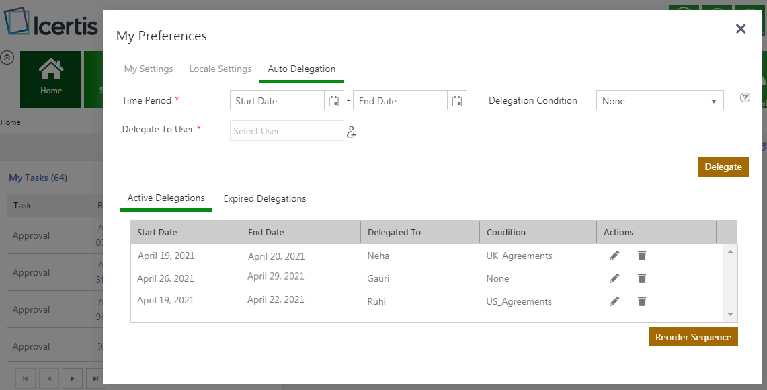Collapse the header using the chevron above Home
The height and width of the screenshot is (390, 767).
tap(7, 58)
